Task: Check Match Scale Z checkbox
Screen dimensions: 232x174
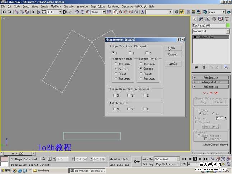Action: [x=144, y=109]
